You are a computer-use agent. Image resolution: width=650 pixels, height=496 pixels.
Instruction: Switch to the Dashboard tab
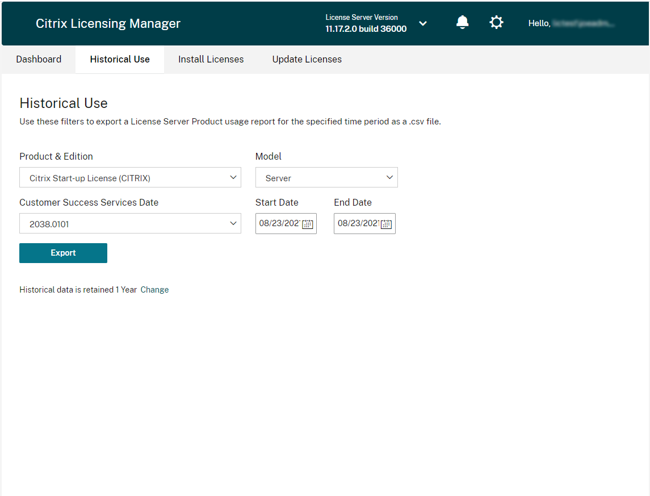[39, 60]
